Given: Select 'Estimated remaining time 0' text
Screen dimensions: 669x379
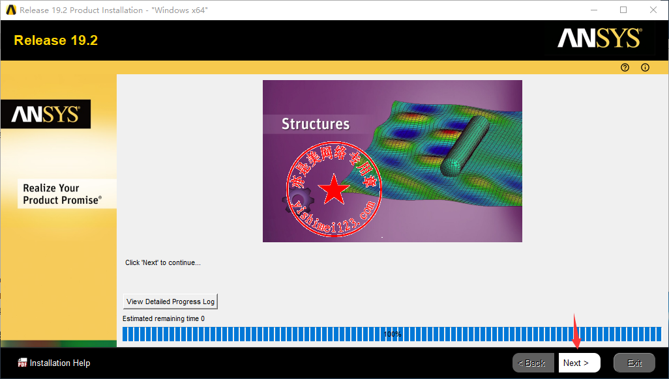Looking at the screenshot, I should [164, 318].
